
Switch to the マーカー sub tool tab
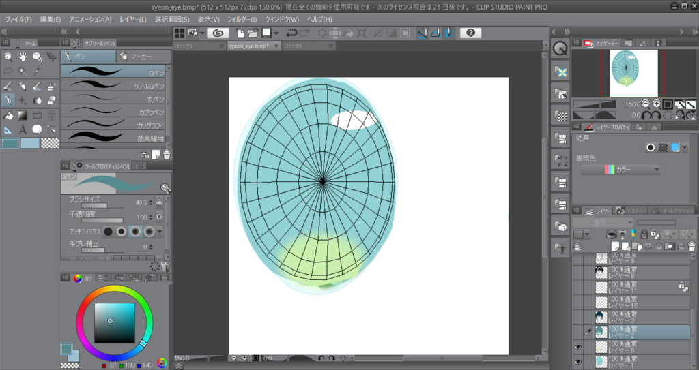[x=143, y=57]
